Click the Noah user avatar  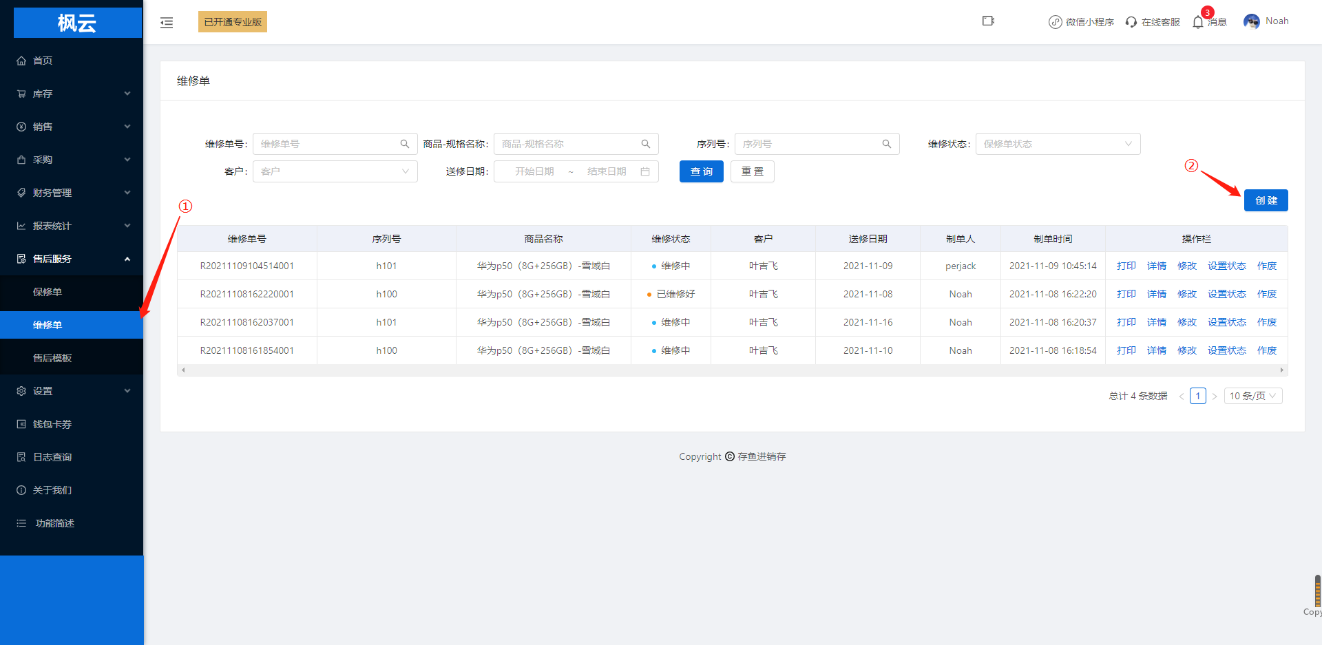1251,21
